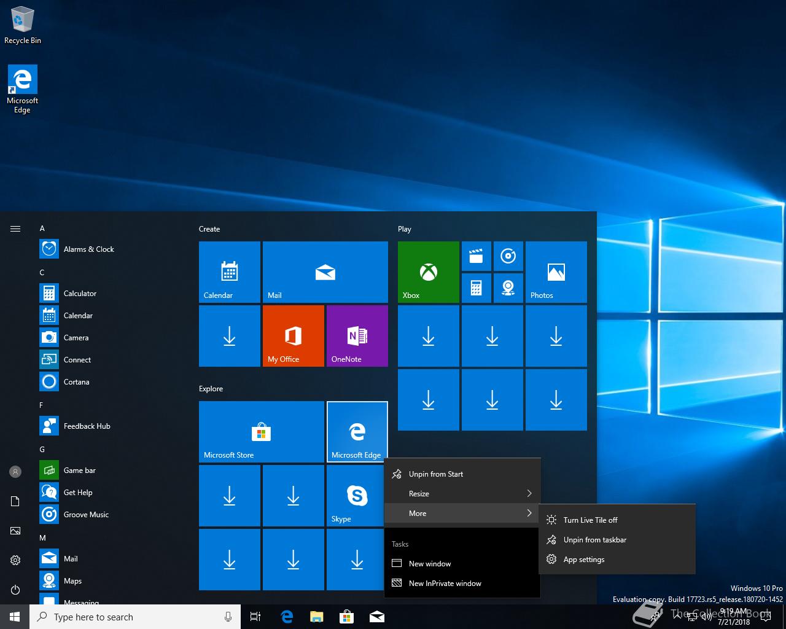Choose New InPrivate window
Viewport: 786px width, 629px height.
pyautogui.click(x=445, y=584)
